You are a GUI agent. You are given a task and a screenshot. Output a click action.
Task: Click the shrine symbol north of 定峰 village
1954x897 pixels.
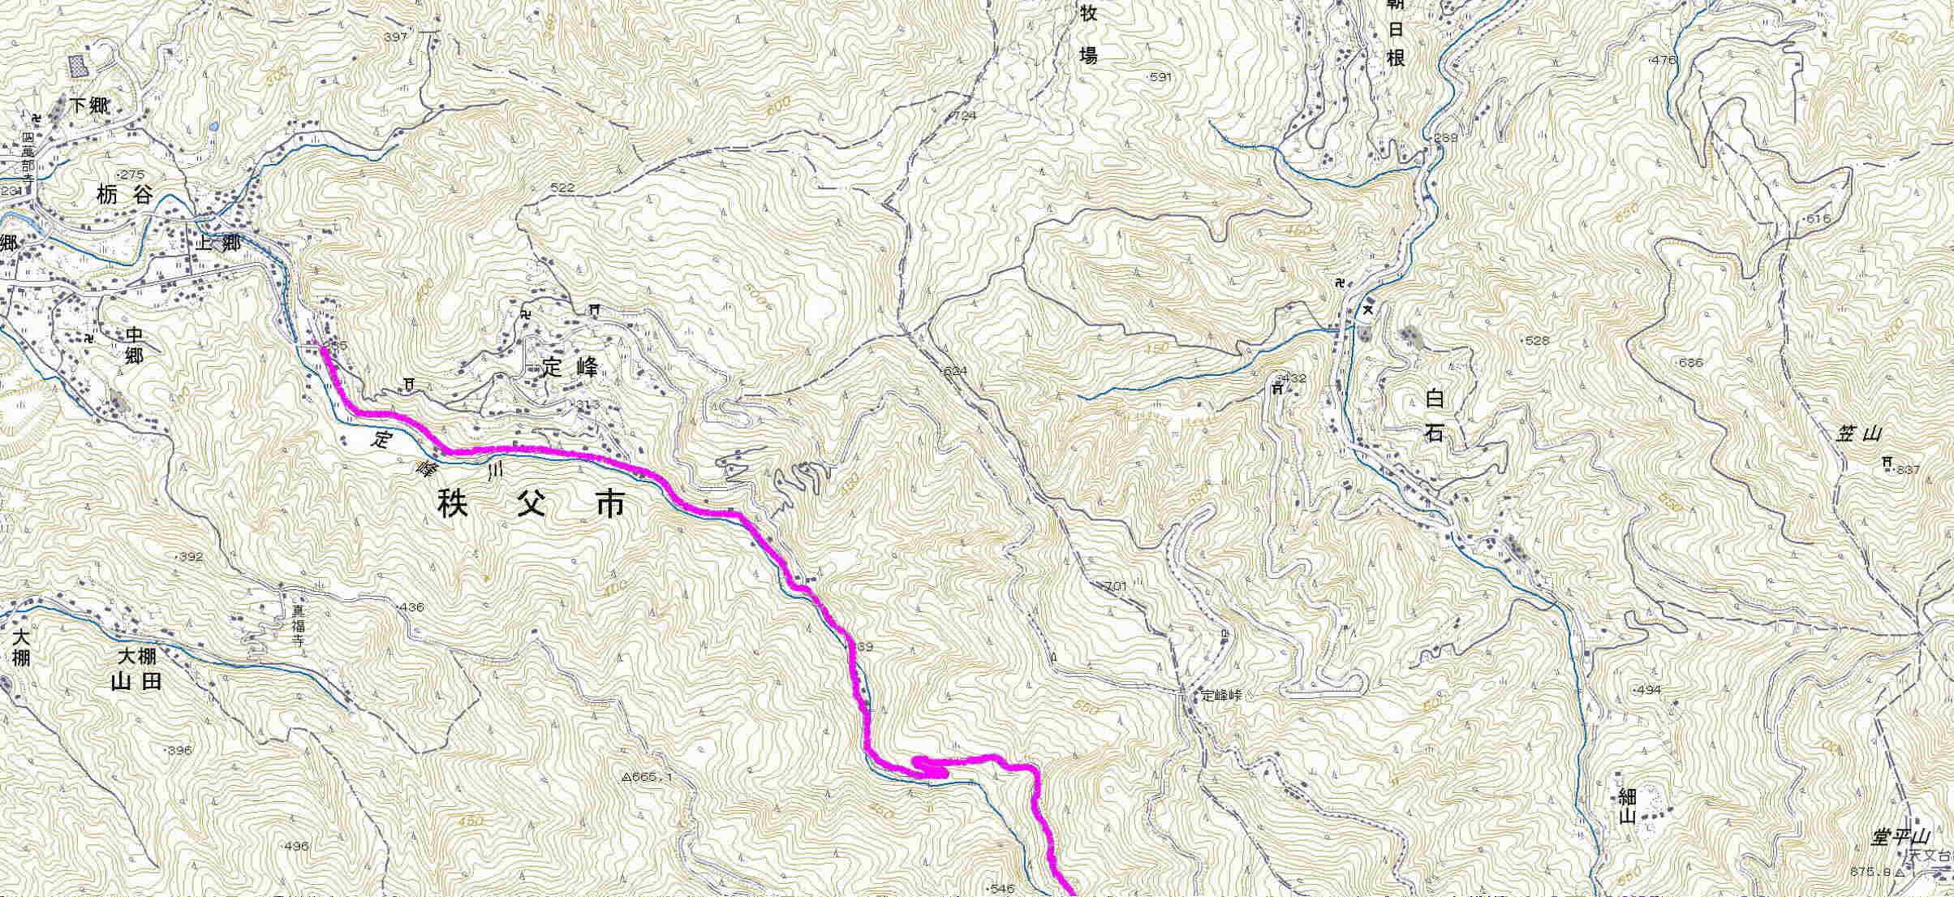click(595, 309)
